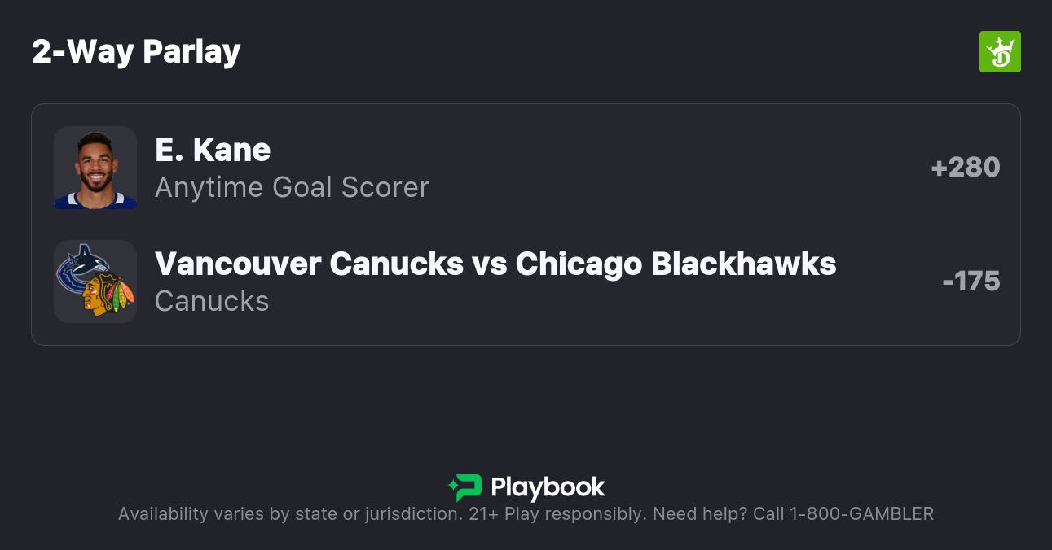The image size is (1052, 550).
Task: Click the white Playbook wordmark
Action: (x=548, y=487)
